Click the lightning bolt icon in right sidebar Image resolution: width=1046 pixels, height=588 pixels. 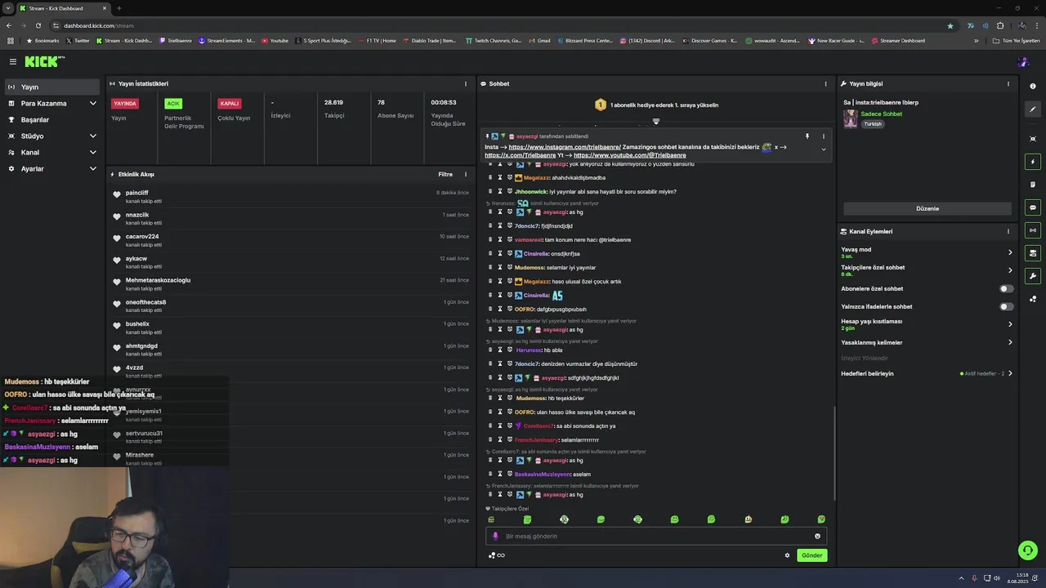coord(1033,162)
